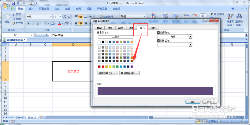This screenshot has height=125, width=250.
Task: Switch to the Insert (插入) ribbon tab
Action: pyautogui.click(x=31, y=9)
